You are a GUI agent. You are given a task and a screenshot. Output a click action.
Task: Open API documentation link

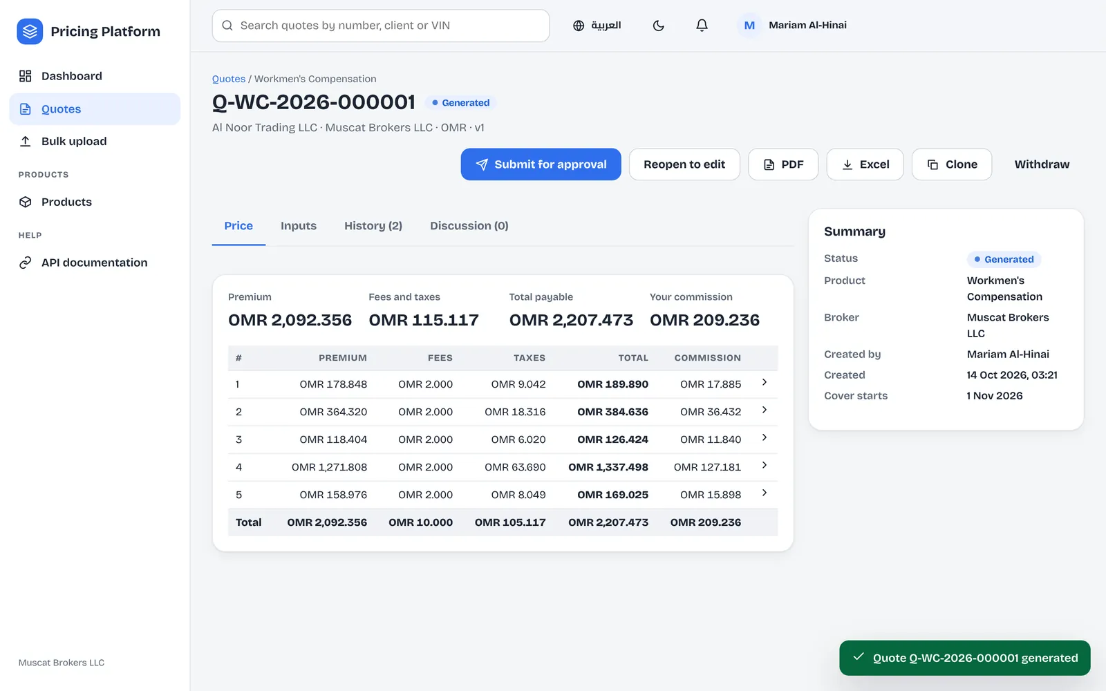click(95, 263)
